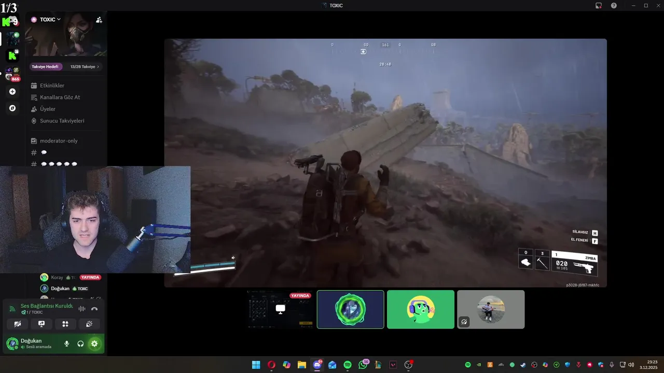
Task: Open NVIDIA icon in the system tray
Action: [479, 365]
